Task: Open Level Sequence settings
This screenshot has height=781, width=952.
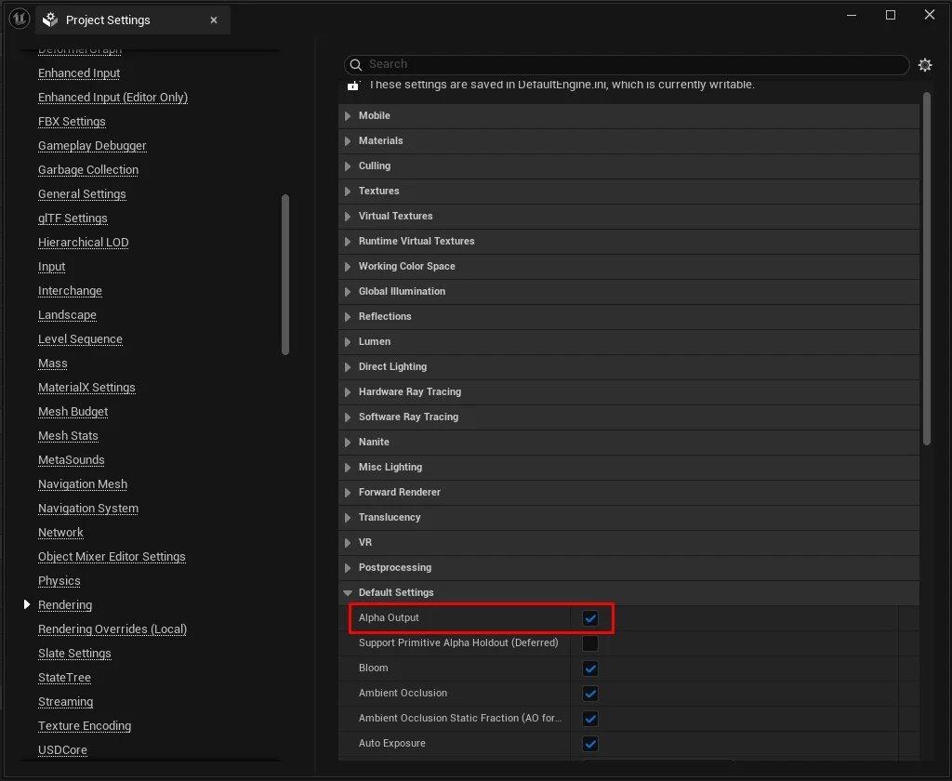Action: coord(80,339)
